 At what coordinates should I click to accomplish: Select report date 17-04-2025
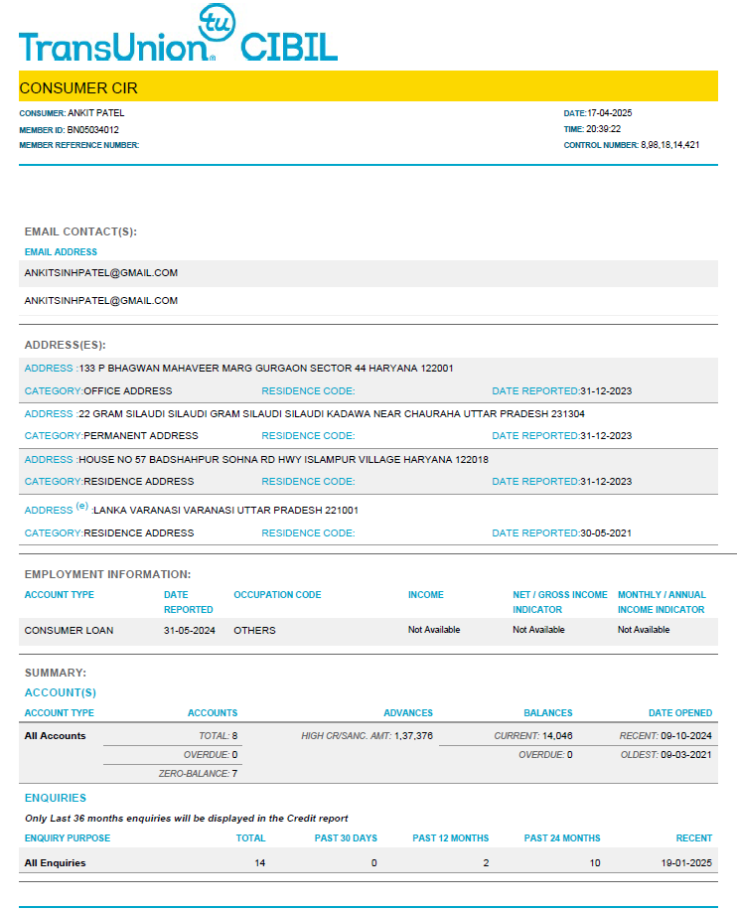pos(609,113)
